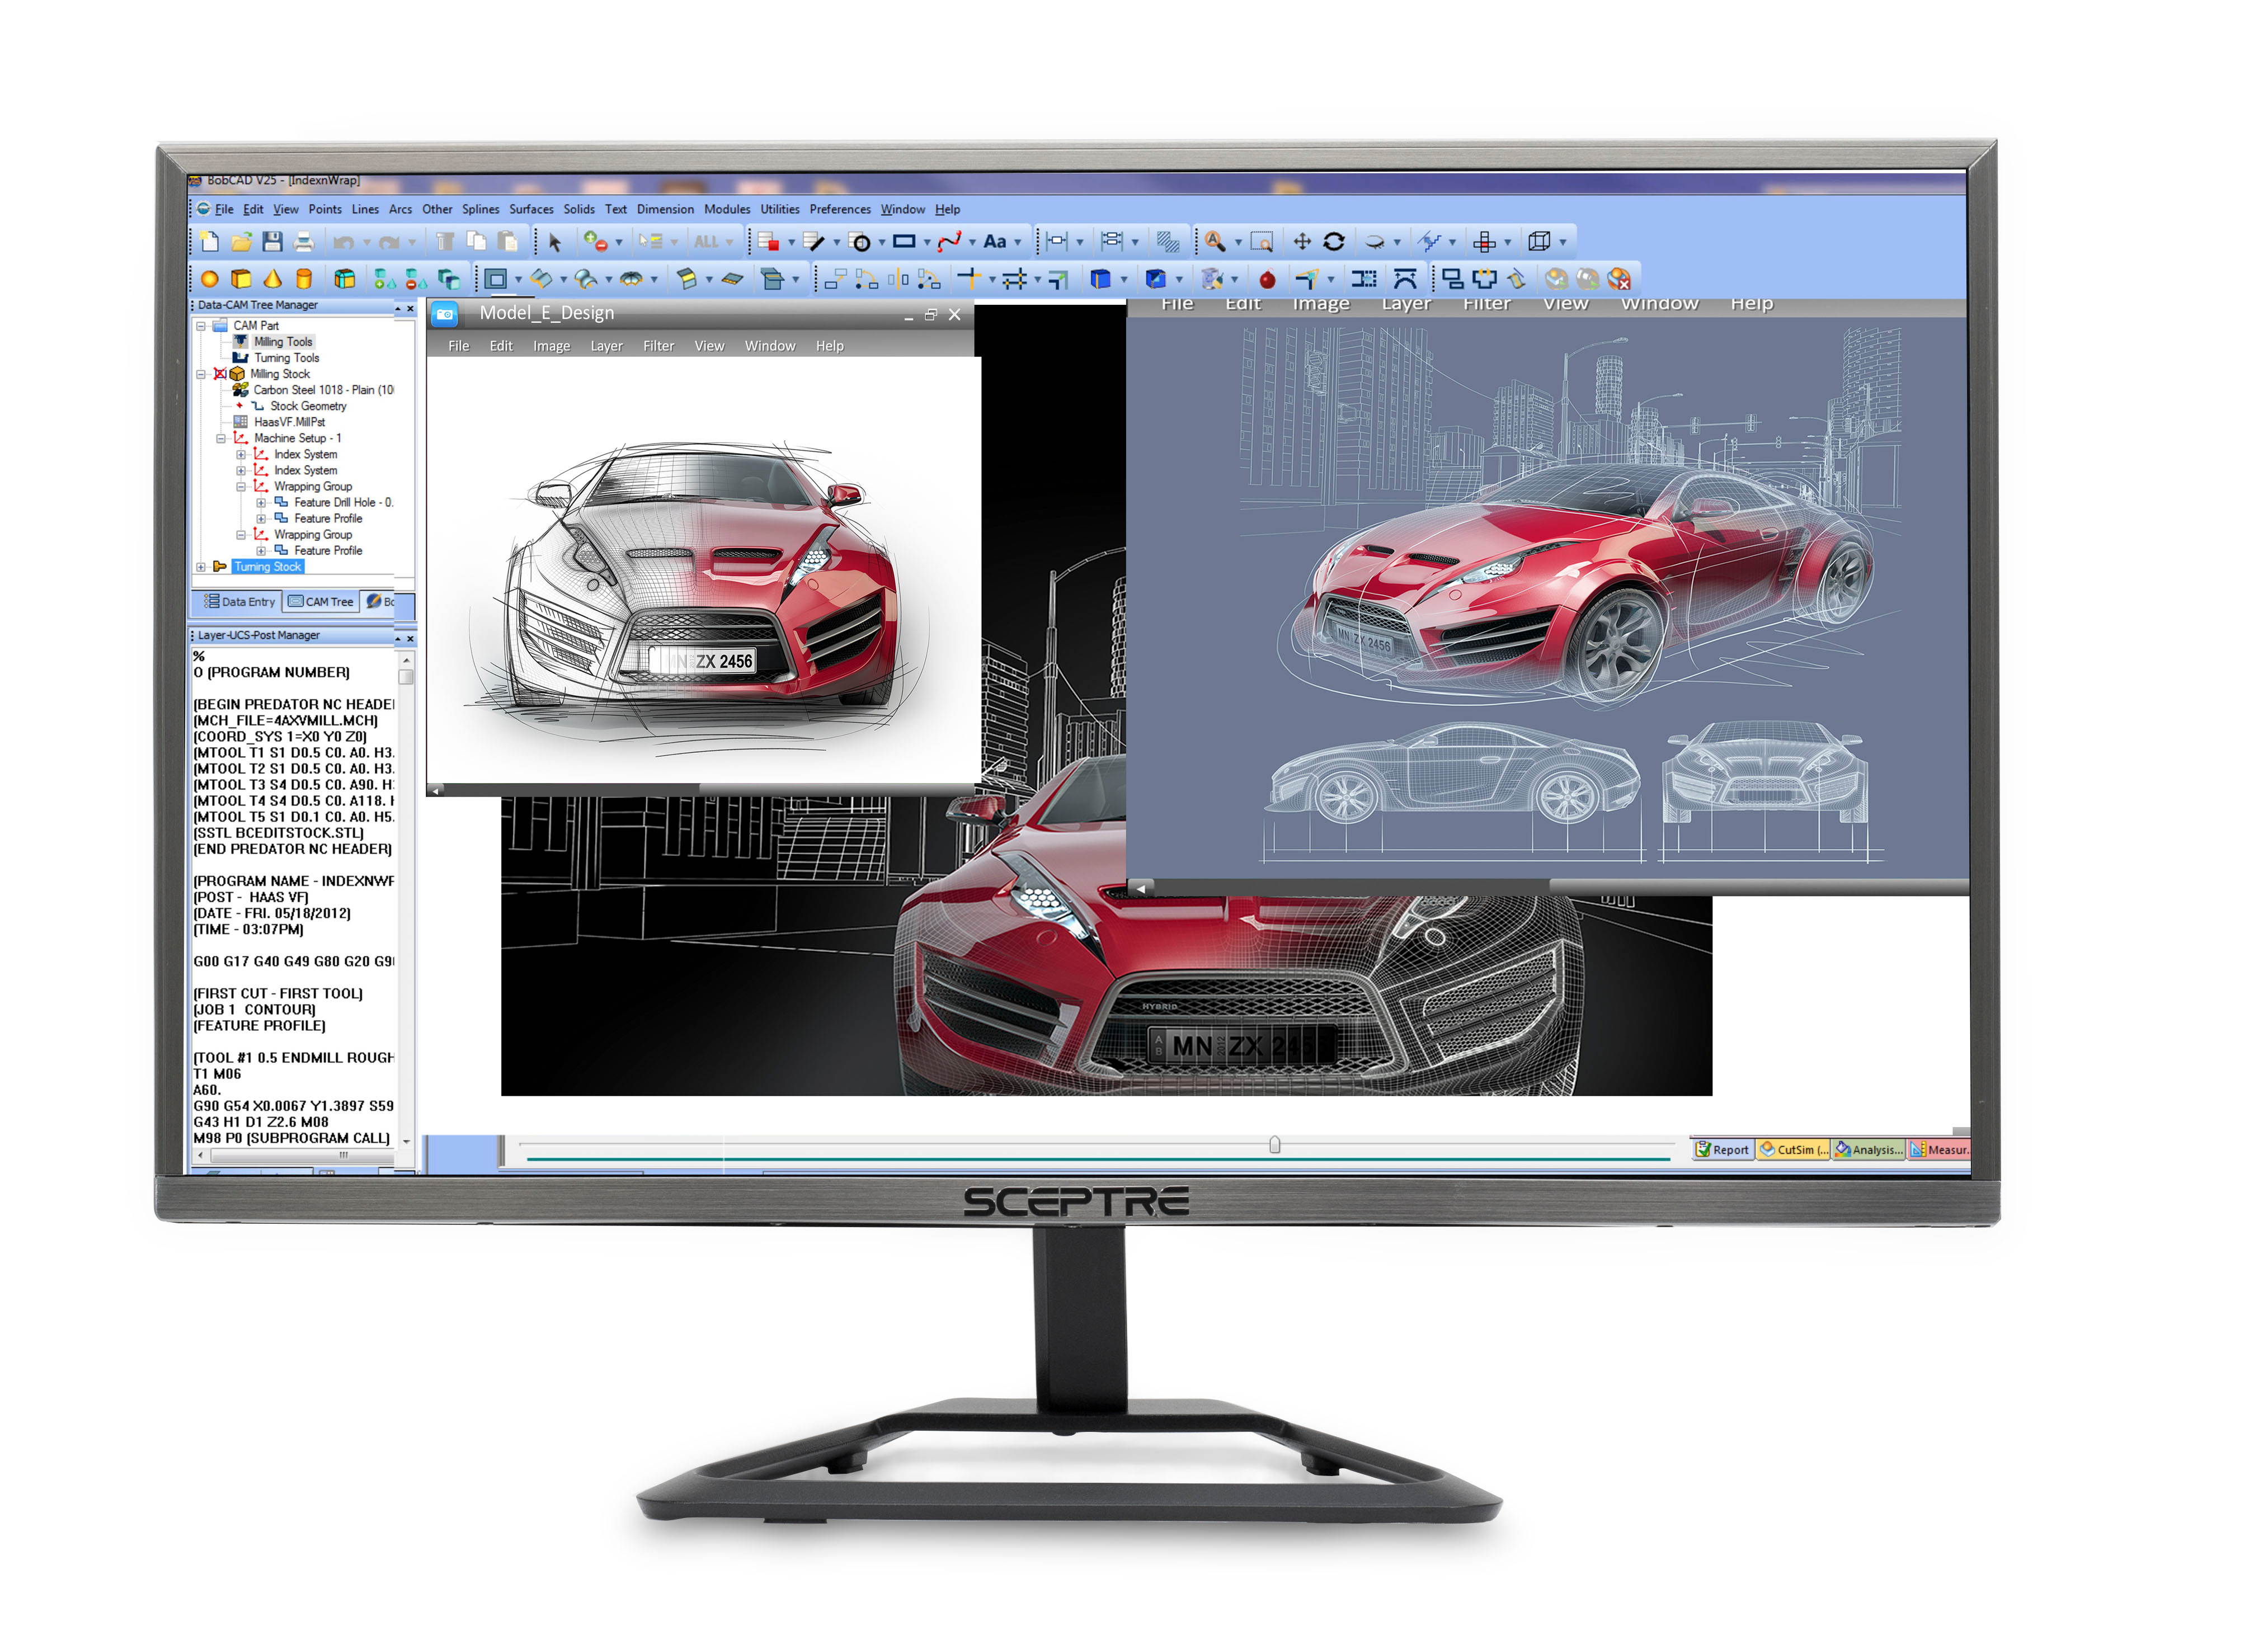Click the Print icon in the toolbar
This screenshot has width=2268, height=1650.
[x=305, y=241]
